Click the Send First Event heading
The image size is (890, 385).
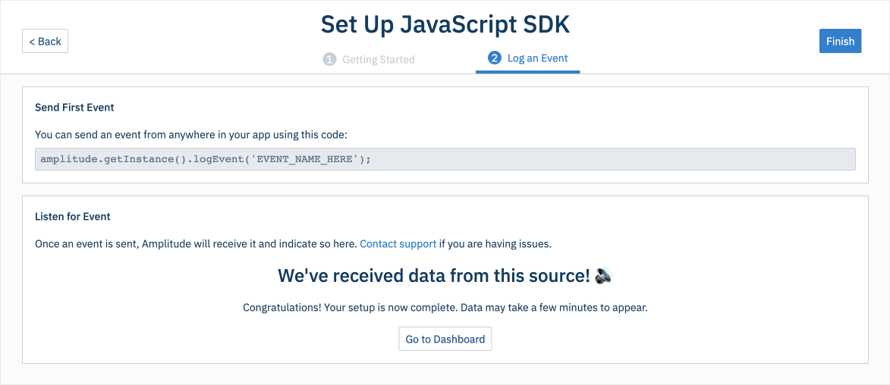click(x=74, y=108)
